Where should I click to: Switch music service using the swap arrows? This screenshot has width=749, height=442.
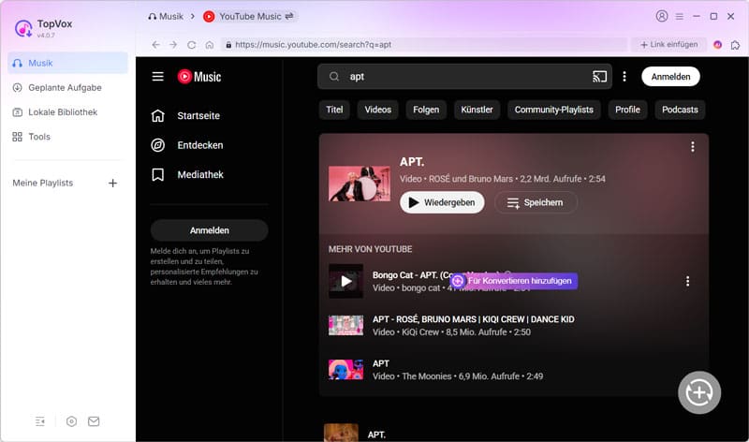(x=289, y=16)
